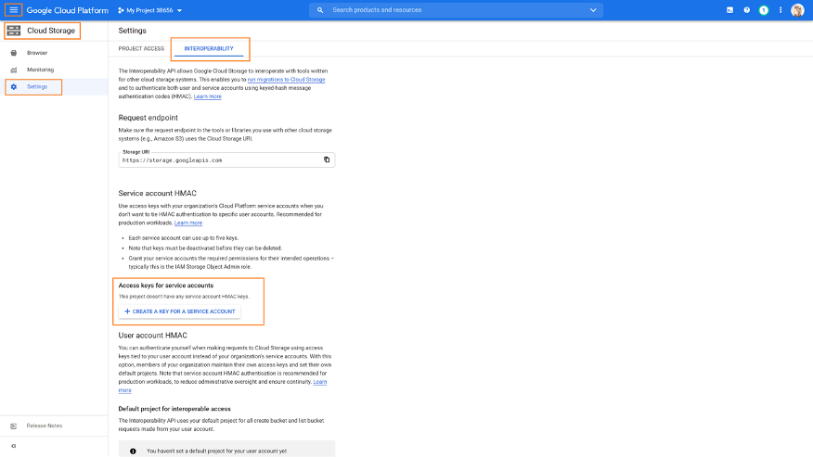This screenshot has height=458, width=813.
Task: Go to Browser in the sidebar
Action: tap(37, 53)
